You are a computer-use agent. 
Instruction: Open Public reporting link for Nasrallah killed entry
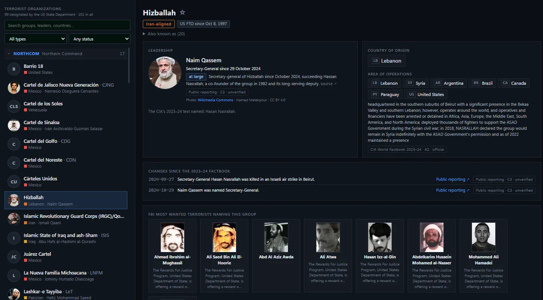452,179
